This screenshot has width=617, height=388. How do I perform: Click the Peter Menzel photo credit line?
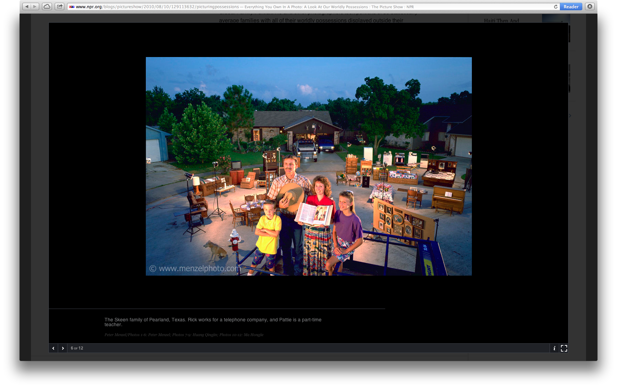[x=184, y=335]
